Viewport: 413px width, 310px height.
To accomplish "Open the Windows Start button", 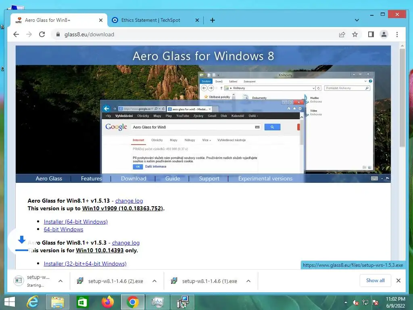I will pos(10,302).
